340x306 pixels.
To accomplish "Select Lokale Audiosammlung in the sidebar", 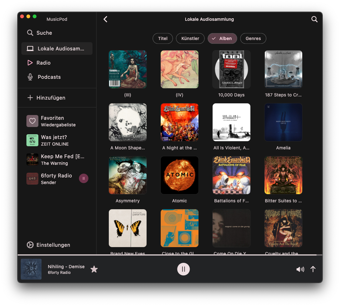I will [57, 49].
